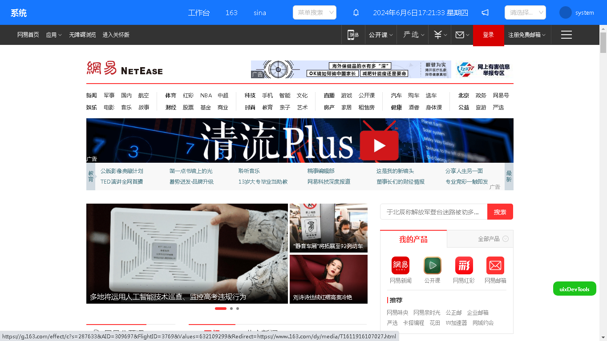Viewport: 607px width, 341px height.
Task: Click the green uixDevTools button
Action: tap(575, 289)
